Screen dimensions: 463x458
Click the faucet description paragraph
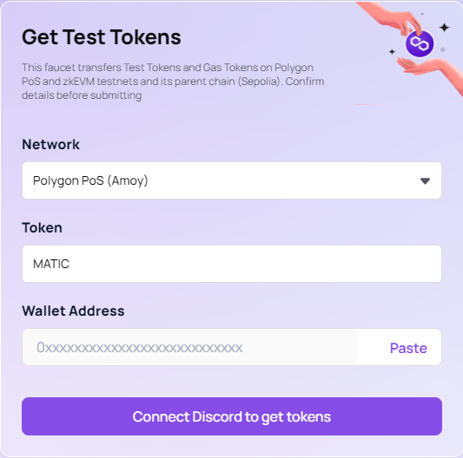click(173, 82)
